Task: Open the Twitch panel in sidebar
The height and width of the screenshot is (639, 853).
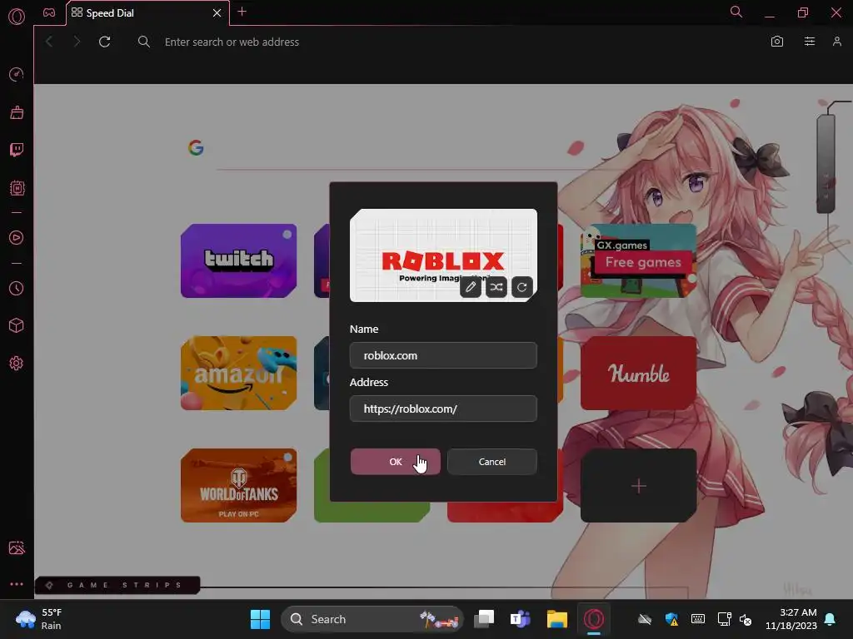Action: pos(17,150)
